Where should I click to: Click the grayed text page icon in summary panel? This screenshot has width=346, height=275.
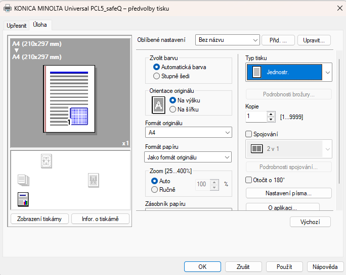tap(93, 179)
